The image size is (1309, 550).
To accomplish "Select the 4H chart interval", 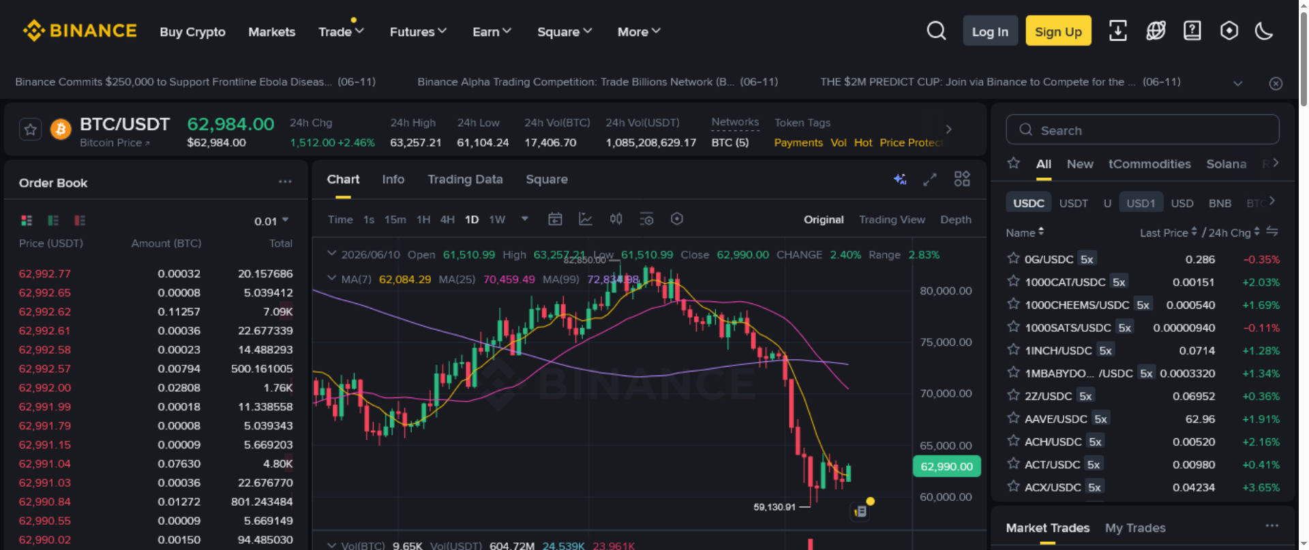I will coord(447,219).
